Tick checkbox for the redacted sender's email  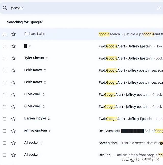click(x=5, y=46)
